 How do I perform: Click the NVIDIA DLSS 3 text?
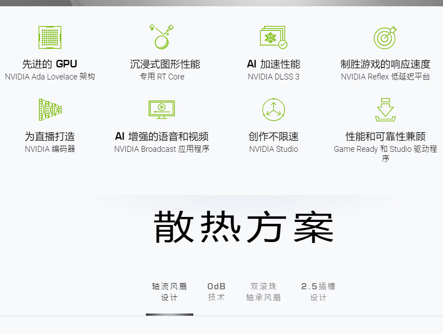click(273, 77)
